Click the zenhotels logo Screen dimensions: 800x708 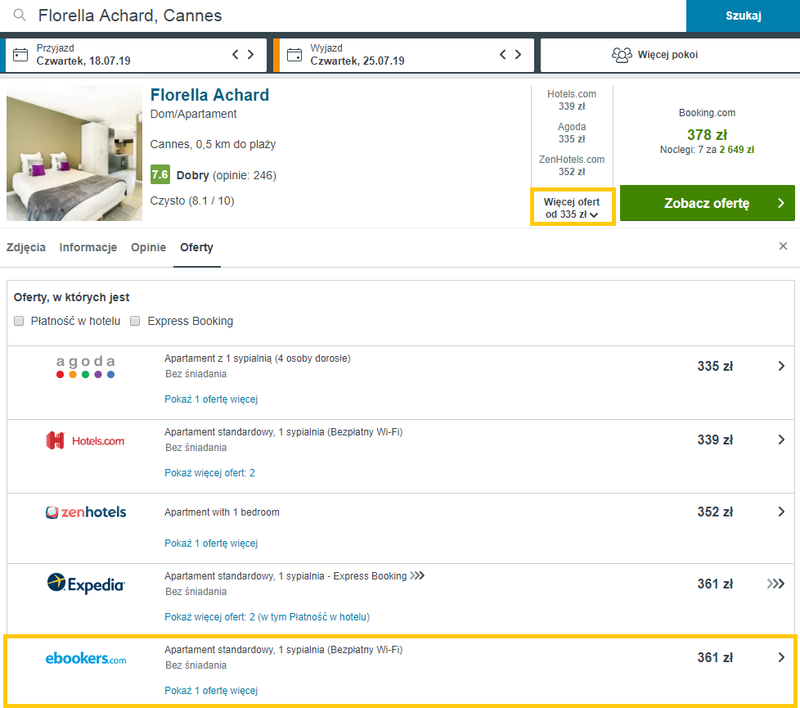(86, 512)
